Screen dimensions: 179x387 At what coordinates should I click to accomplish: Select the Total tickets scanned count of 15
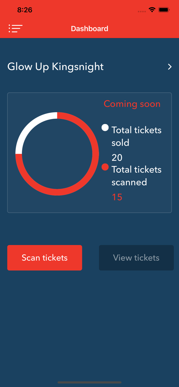point(117,197)
